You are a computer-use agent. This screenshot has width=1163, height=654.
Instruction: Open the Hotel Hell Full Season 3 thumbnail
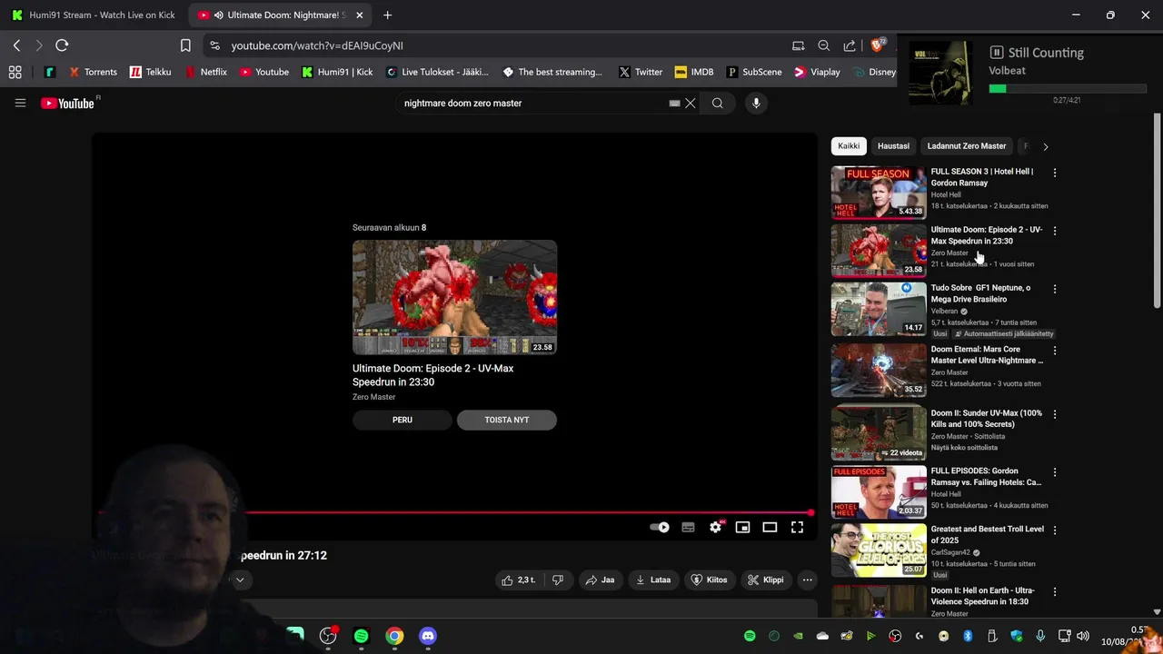point(879,192)
